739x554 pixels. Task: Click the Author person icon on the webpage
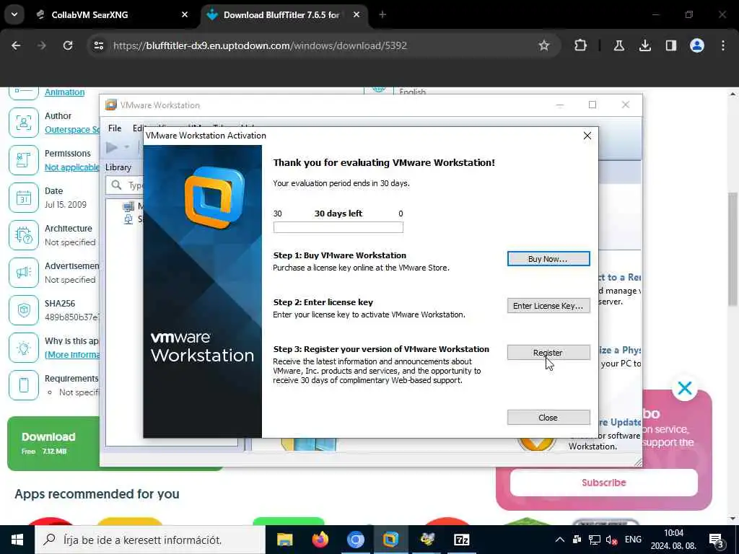click(x=24, y=123)
